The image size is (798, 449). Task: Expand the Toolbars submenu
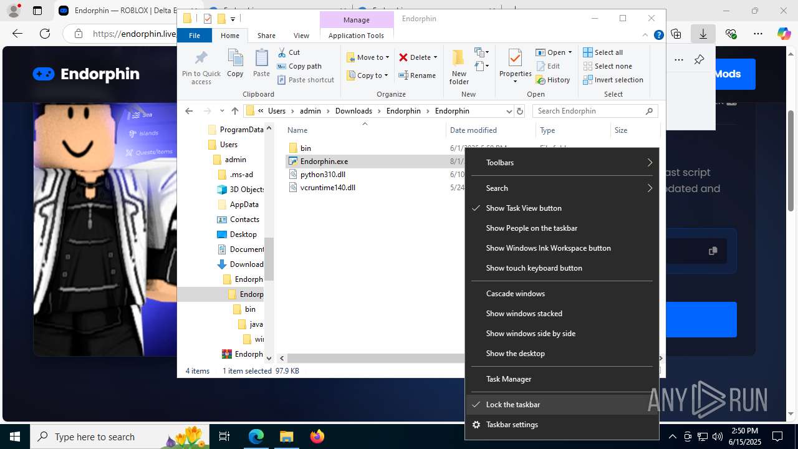562,163
